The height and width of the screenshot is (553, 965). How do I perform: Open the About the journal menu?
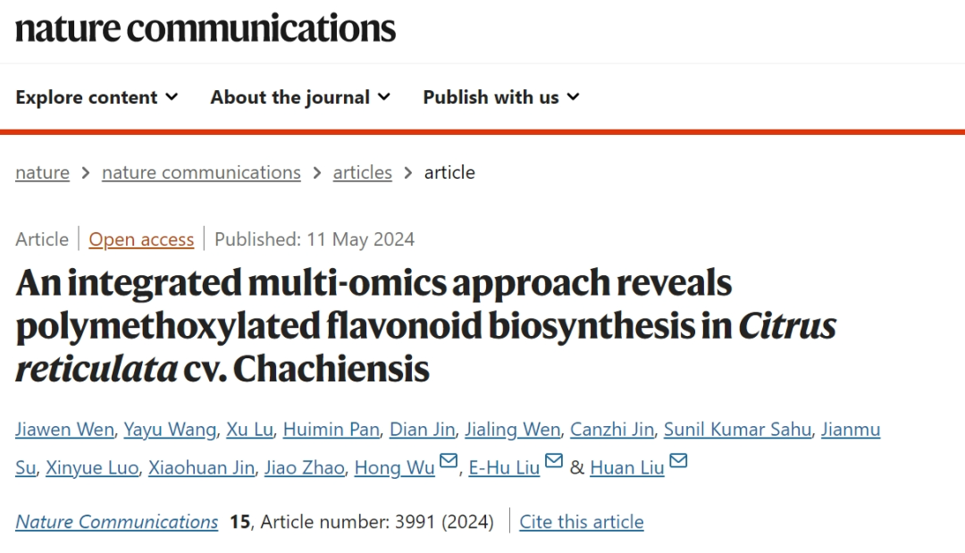click(x=300, y=97)
